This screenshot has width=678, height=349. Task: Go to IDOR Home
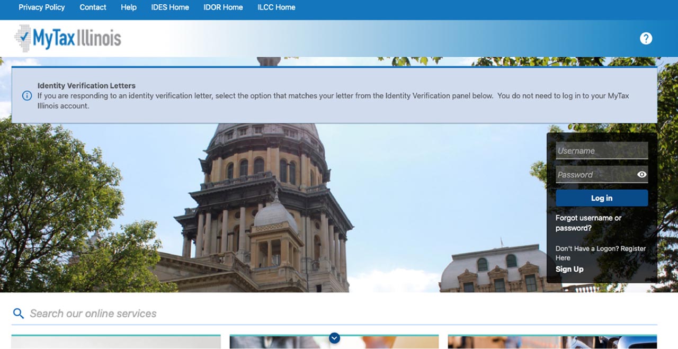pos(223,7)
